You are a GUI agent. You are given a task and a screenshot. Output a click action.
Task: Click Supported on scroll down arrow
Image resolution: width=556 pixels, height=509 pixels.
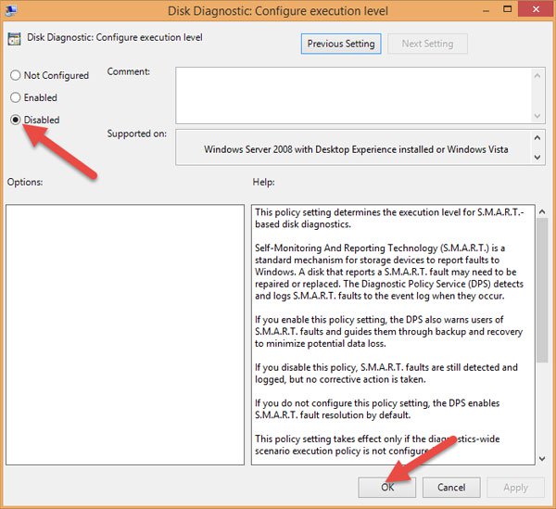pos(537,157)
